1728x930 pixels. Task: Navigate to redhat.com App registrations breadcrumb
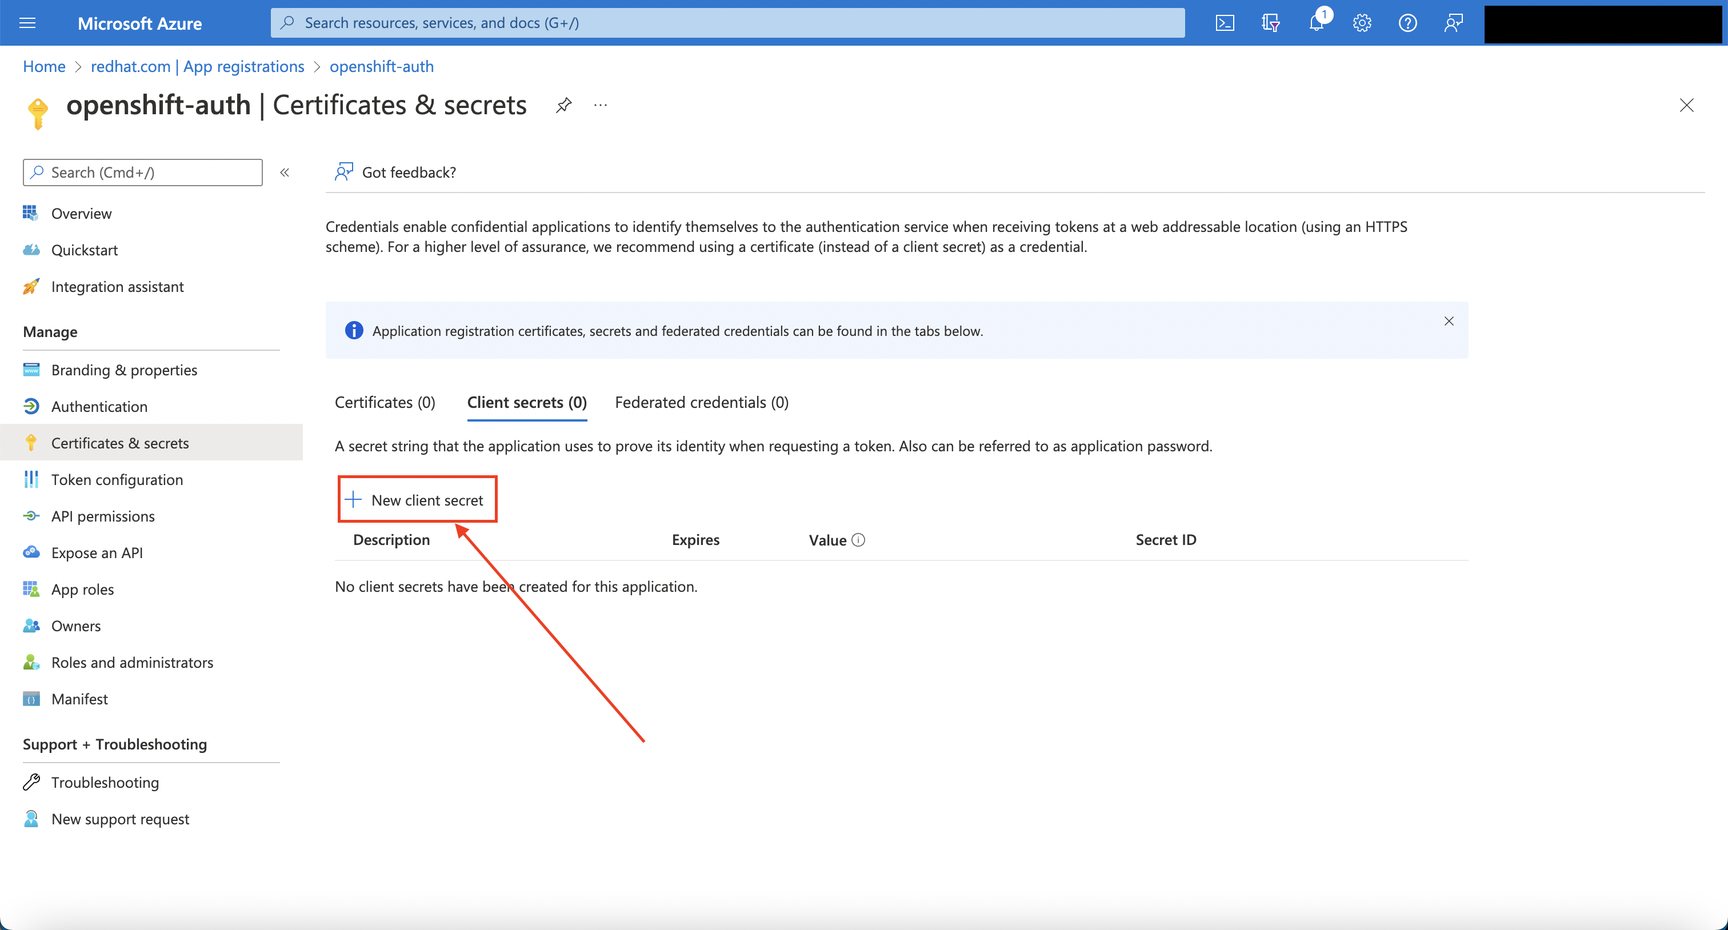[197, 66]
